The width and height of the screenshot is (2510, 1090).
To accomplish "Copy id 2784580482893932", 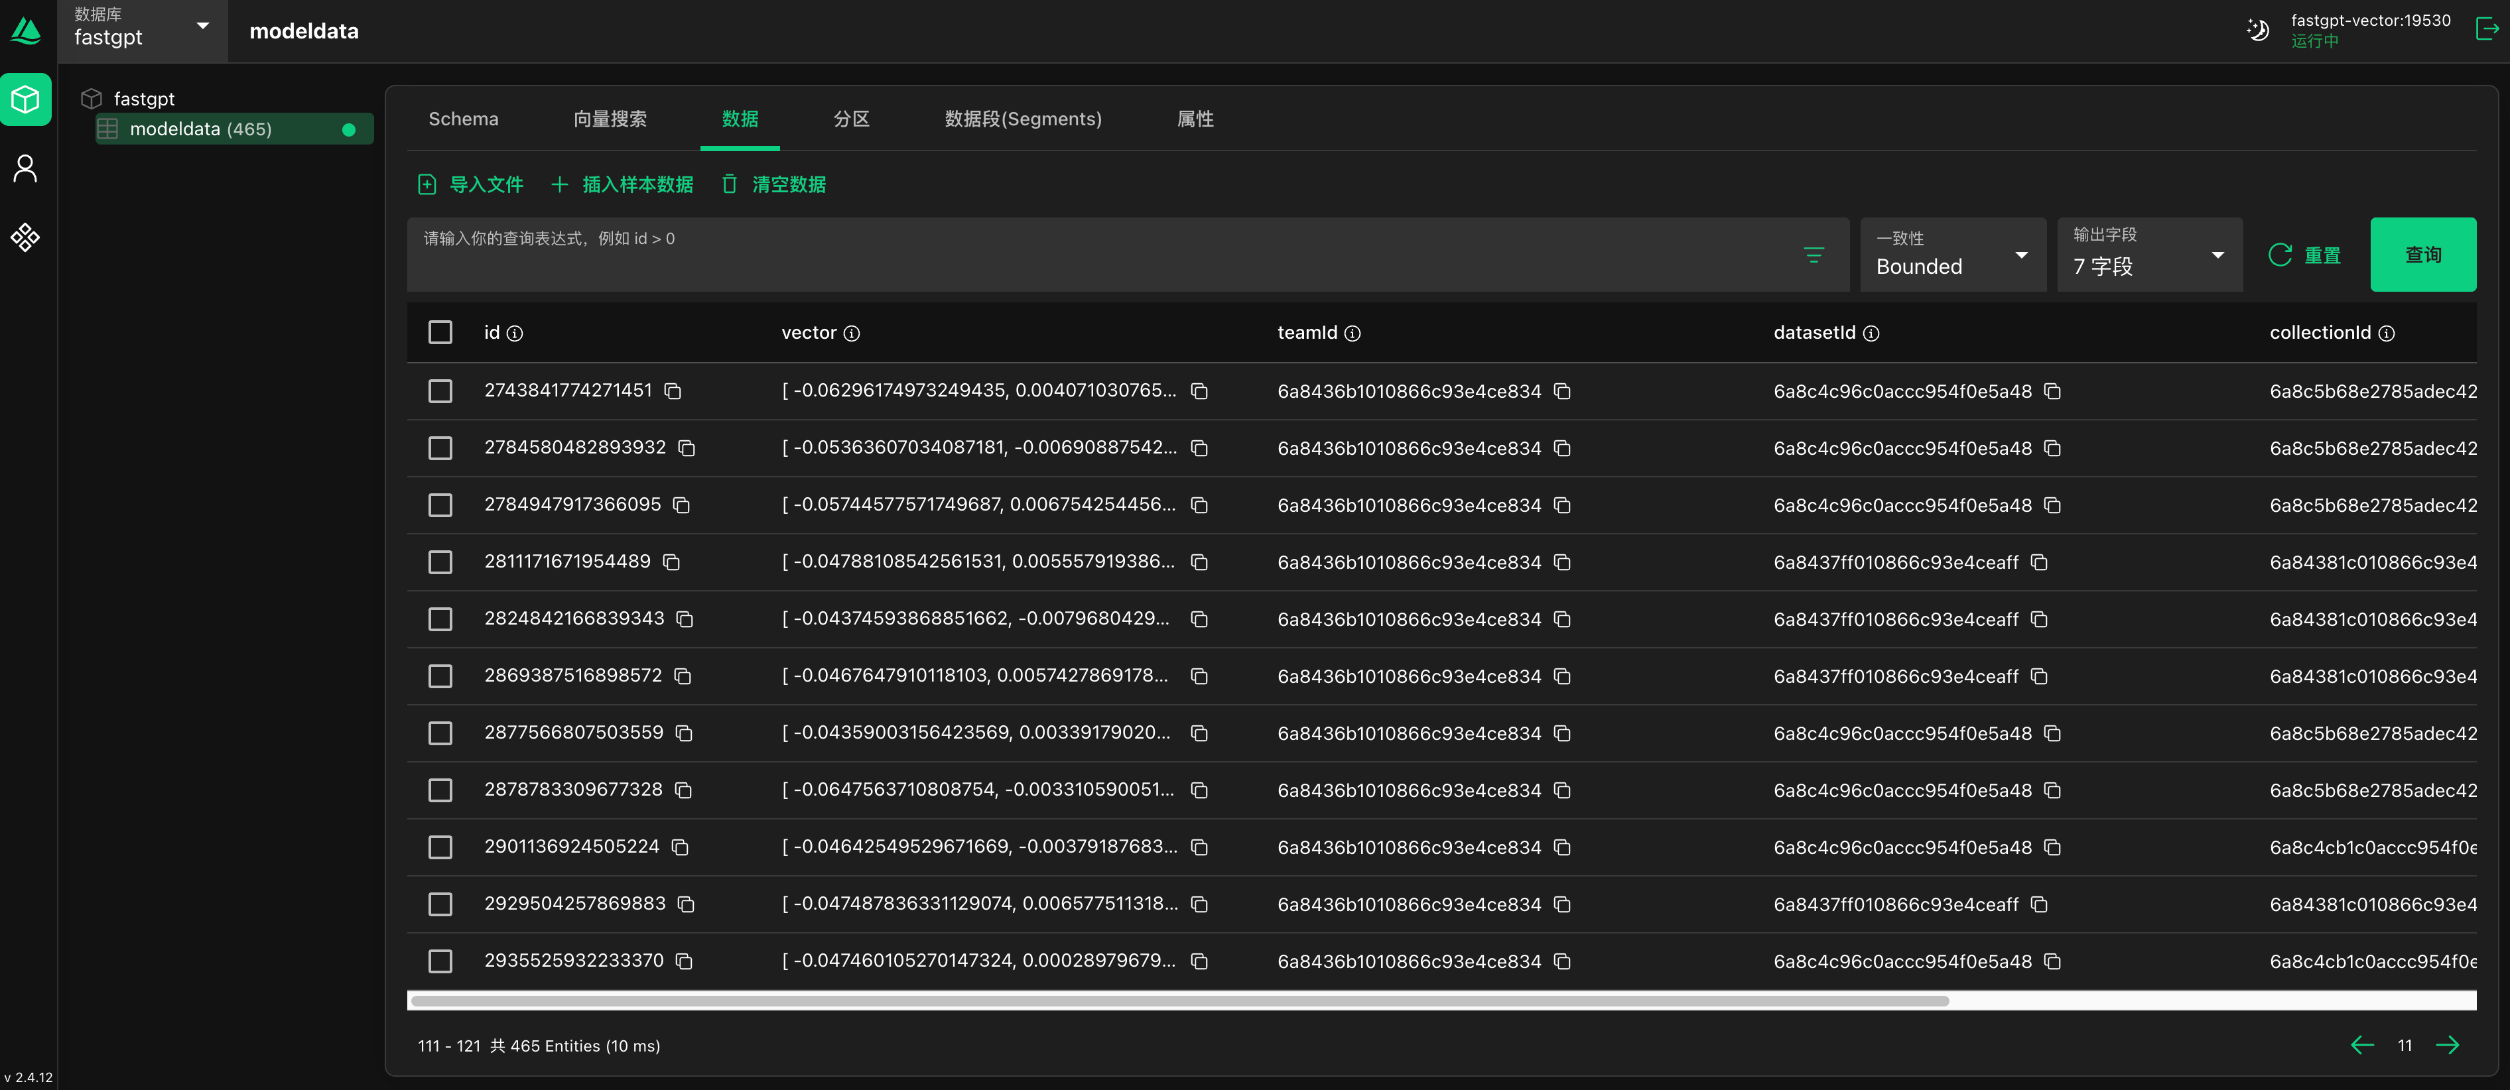I will coord(686,448).
